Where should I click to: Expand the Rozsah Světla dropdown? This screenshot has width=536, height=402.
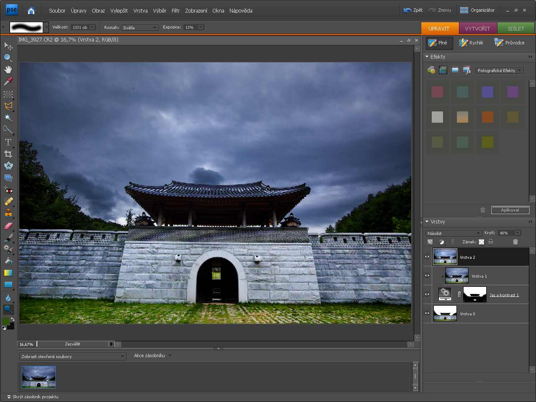[140, 28]
